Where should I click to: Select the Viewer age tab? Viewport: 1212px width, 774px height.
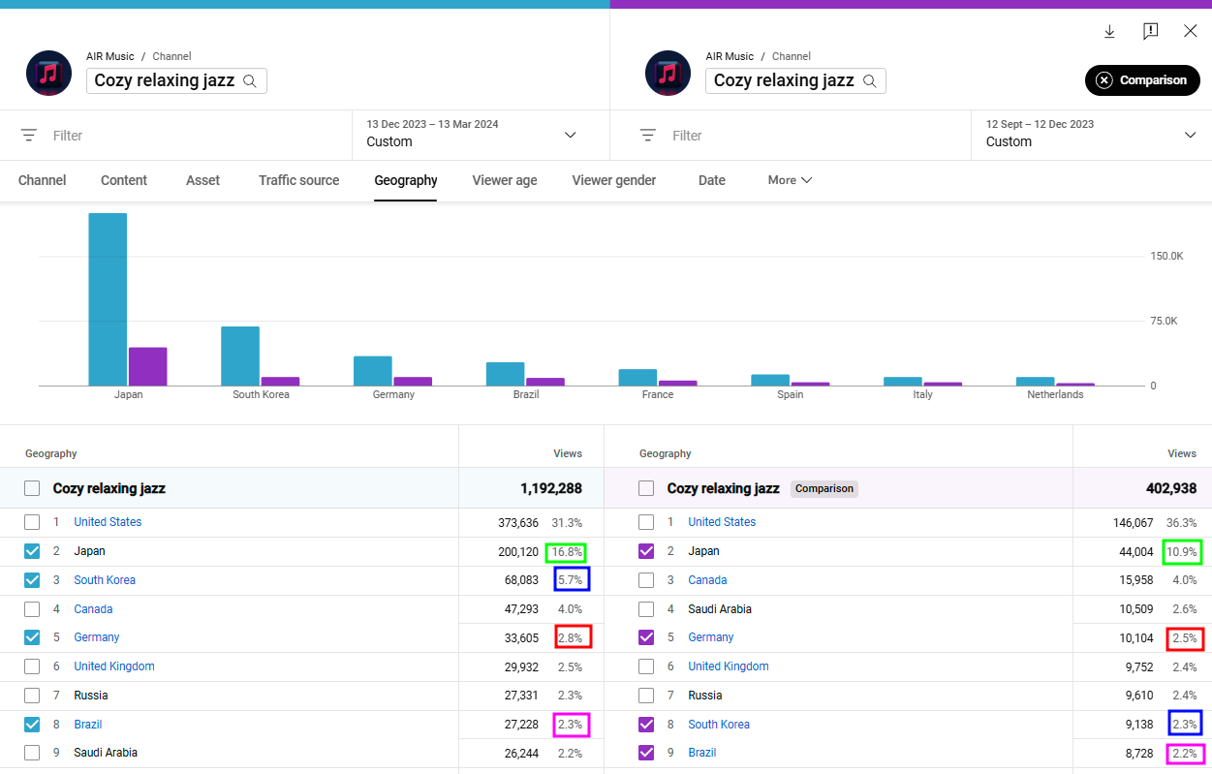504,180
